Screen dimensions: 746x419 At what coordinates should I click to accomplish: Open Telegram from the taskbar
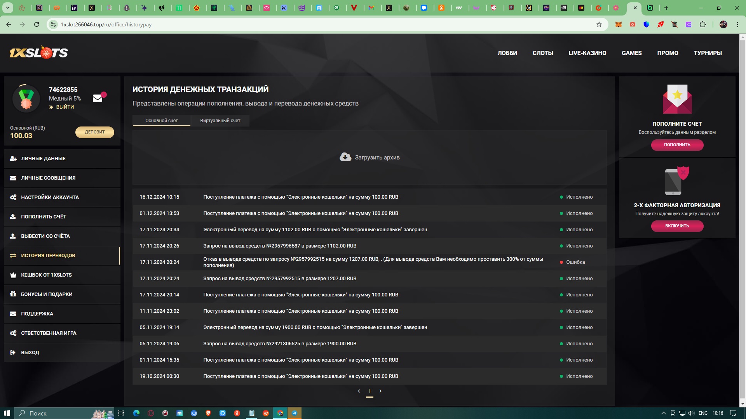(x=295, y=413)
